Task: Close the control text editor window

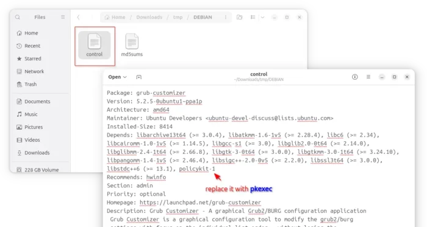Action: 407,77
